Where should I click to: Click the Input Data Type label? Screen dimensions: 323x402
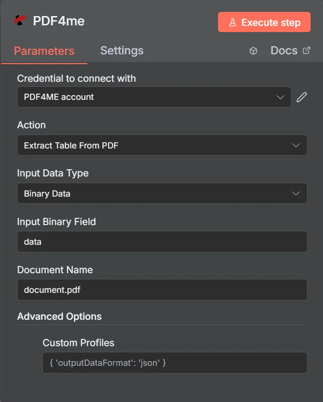point(53,173)
